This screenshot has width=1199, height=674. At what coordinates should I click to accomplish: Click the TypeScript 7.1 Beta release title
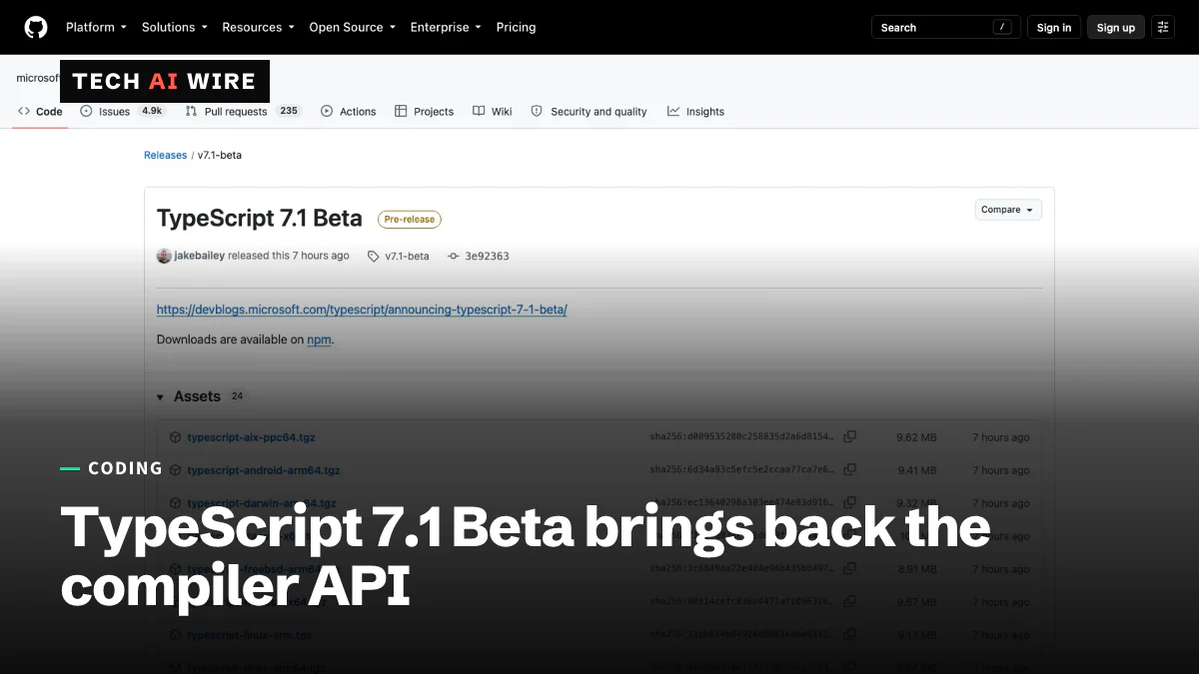tap(259, 218)
